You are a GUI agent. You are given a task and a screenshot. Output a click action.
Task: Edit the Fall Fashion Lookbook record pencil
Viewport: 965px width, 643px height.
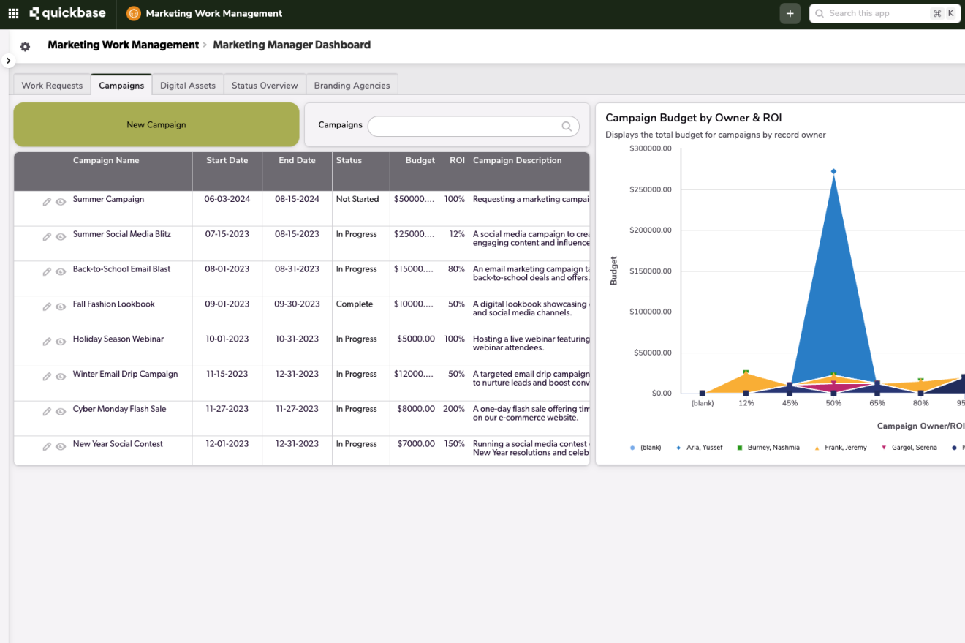coord(47,307)
